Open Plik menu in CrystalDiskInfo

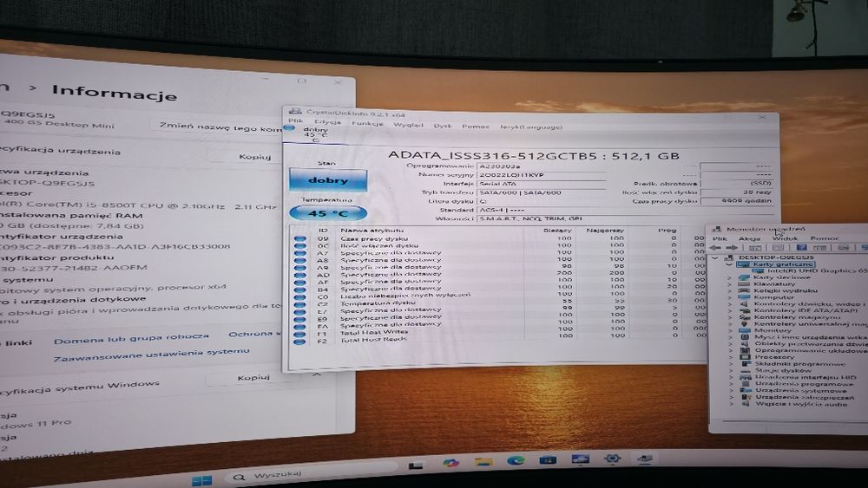296,120
